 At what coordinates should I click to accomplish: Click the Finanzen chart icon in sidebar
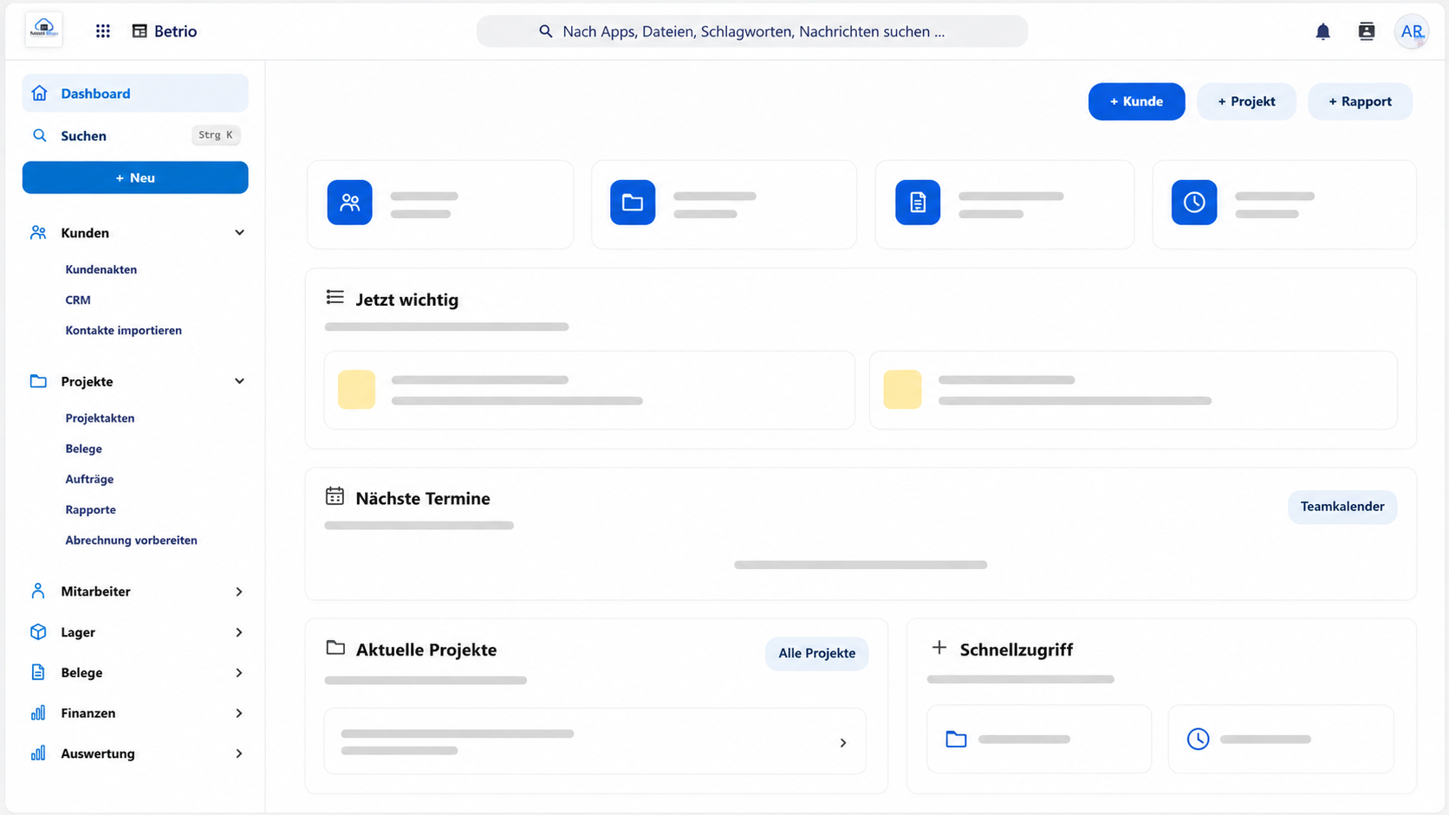pos(38,713)
